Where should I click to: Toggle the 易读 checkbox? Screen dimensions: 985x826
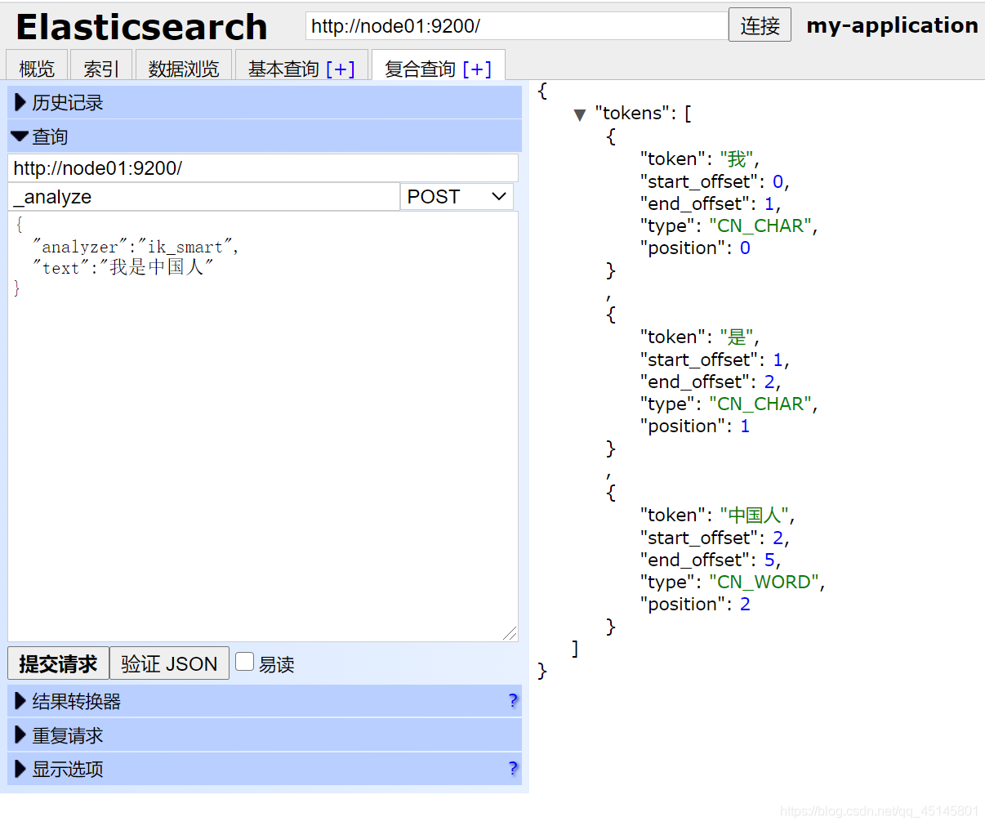(x=244, y=662)
